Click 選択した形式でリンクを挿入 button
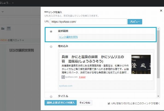This screenshot has height=111, width=164. coord(61,103)
